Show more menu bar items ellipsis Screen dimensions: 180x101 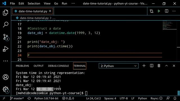click(x=73, y=3)
